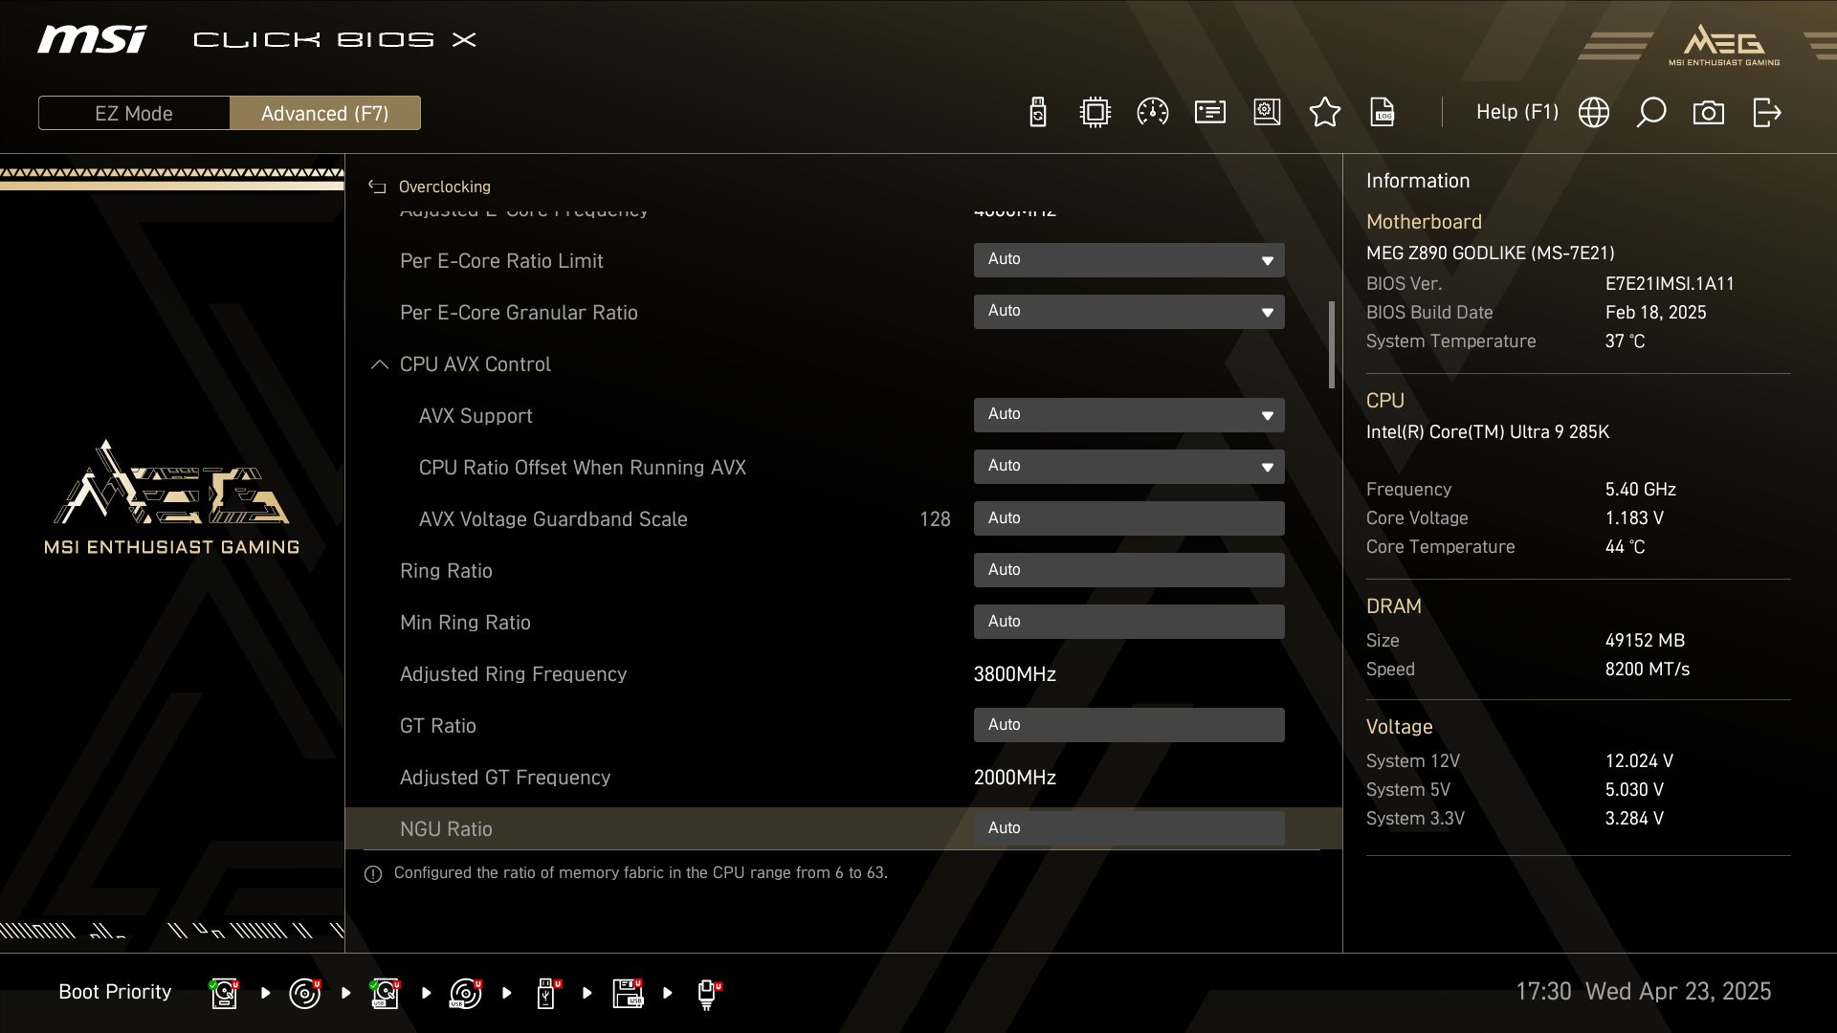Image resolution: width=1837 pixels, height=1033 pixels.
Task: Click the settings list scrollbar thumb
Action: pyautogui.click(x=1331, y=345)
